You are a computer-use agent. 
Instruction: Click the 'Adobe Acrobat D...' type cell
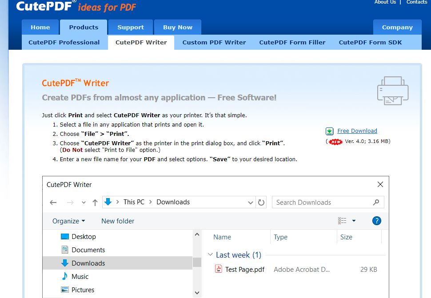point(302,270)
